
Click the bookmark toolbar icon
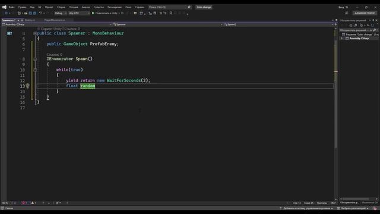pyautogui.click(x=171, y=13)
